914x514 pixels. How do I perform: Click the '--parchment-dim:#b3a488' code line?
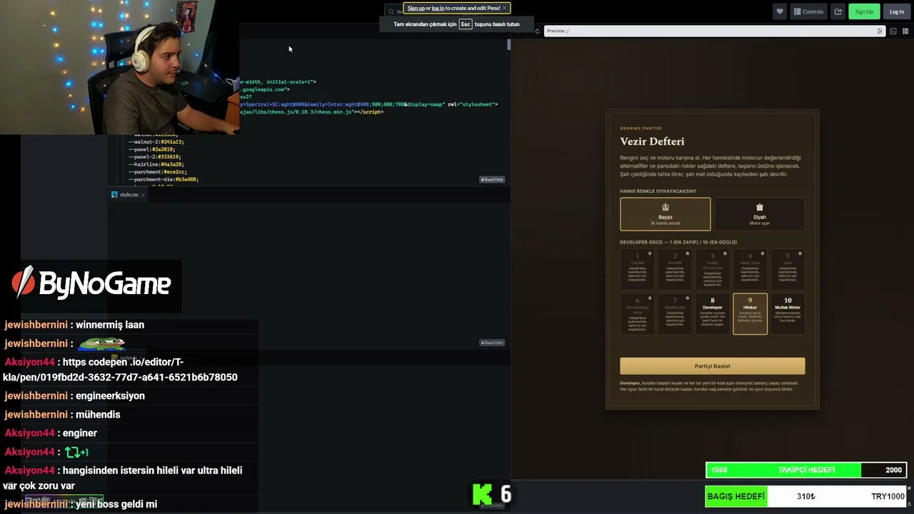(x=164, y=179)
